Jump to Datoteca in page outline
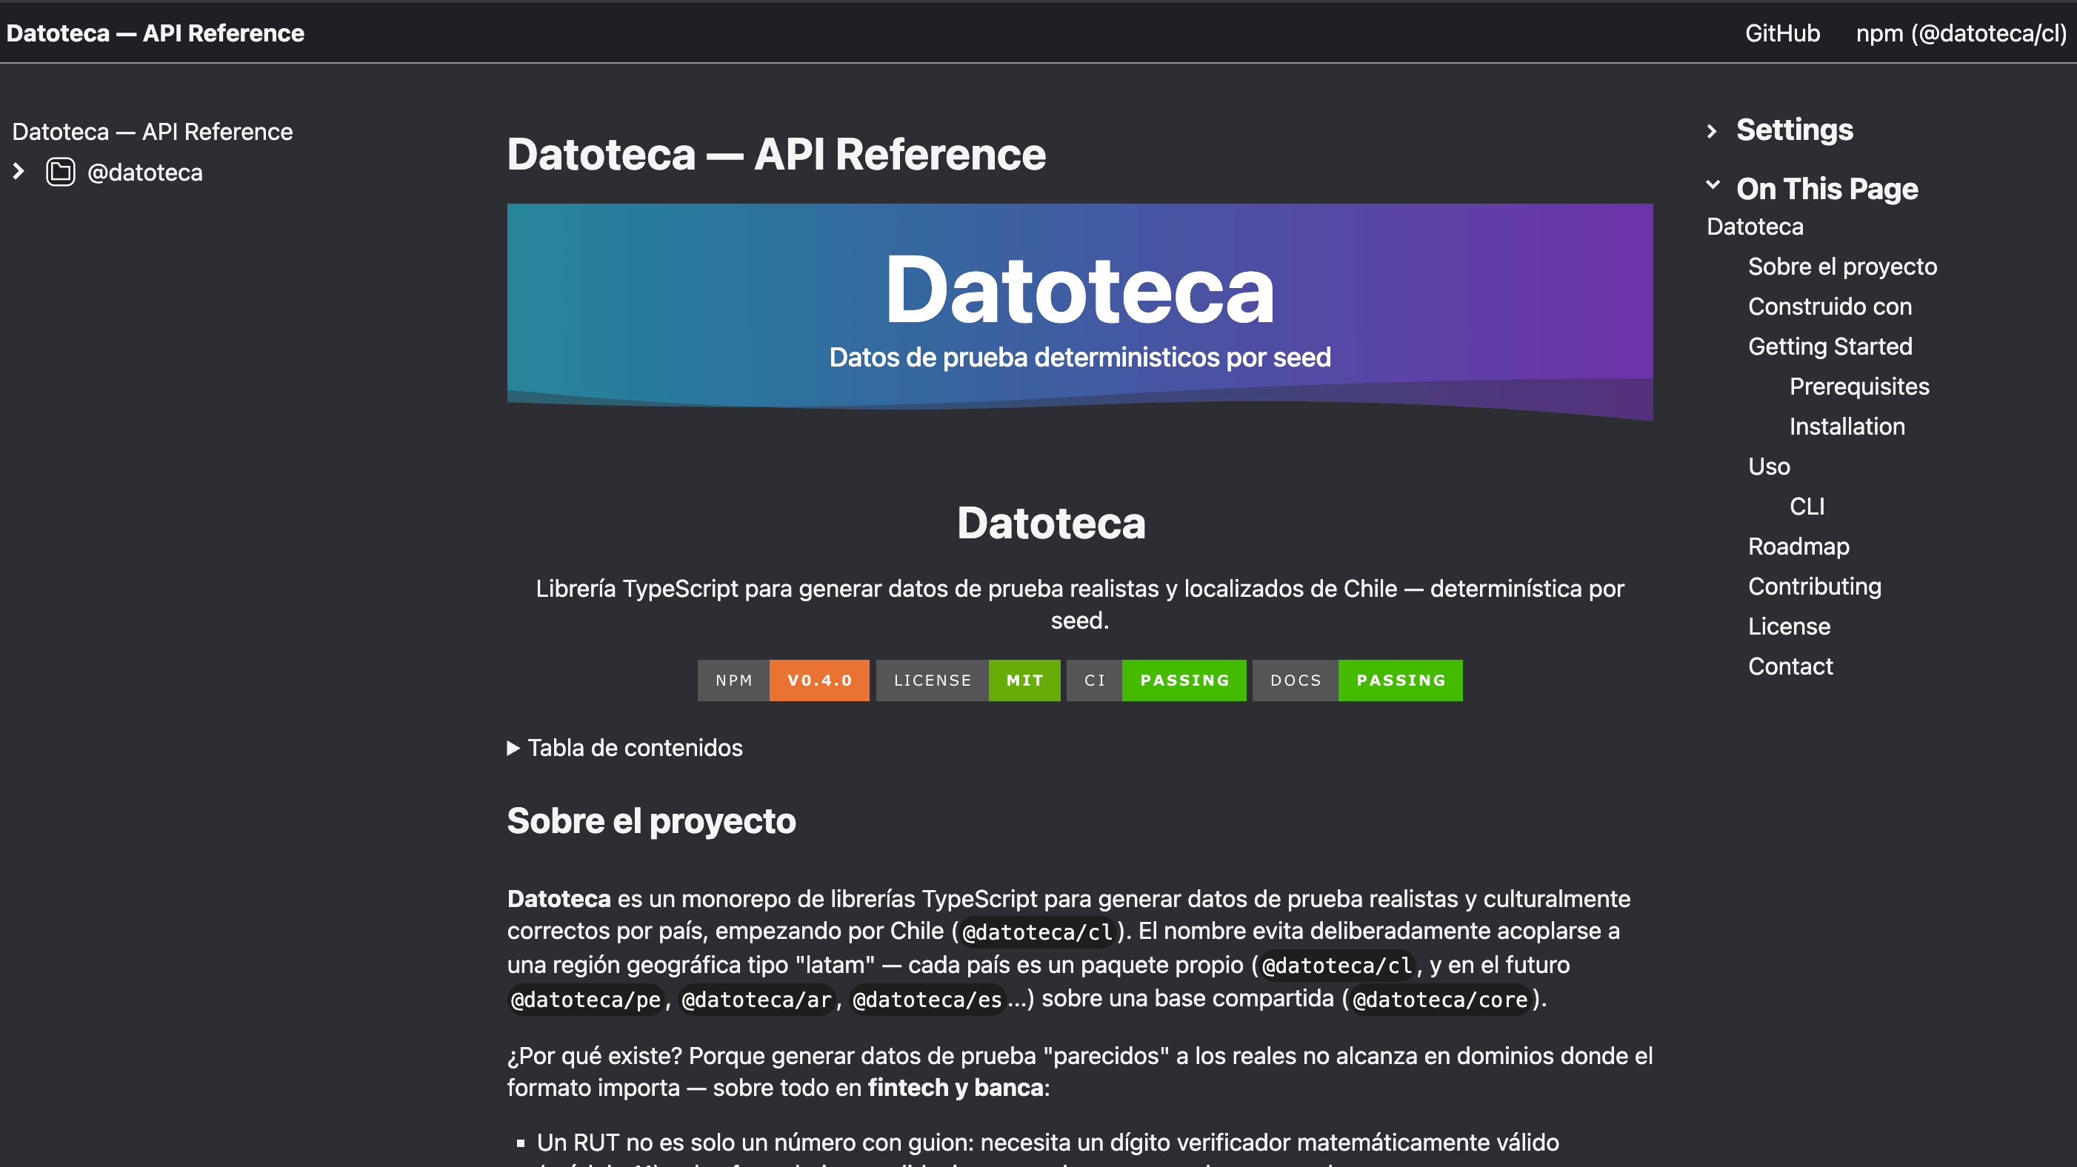This screenshot has height=1167, width=2077. click(x=1755, y=227)
